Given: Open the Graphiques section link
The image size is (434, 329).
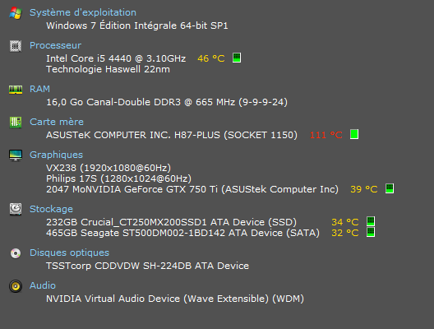Looking at the screenshot, I should coord(57,155).
